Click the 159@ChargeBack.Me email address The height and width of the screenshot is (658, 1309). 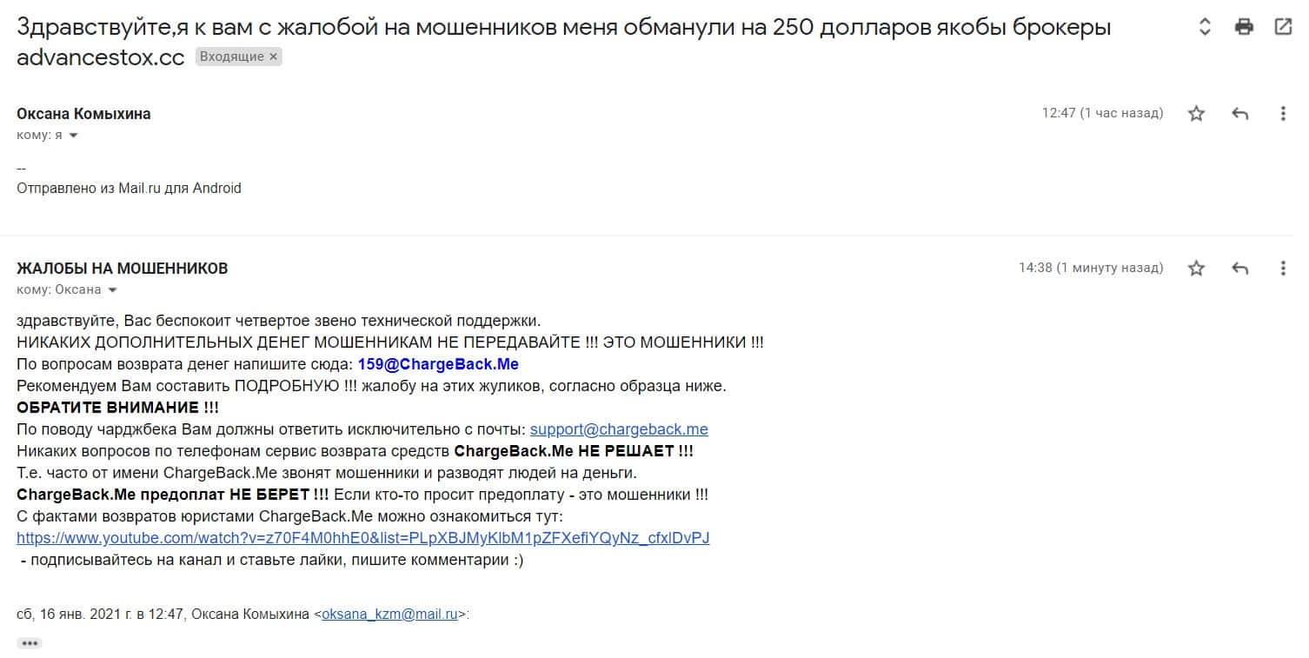click(438, 364)
